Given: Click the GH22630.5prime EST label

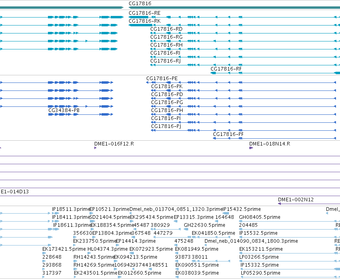Looking at the screenshot, I should 205,225.
